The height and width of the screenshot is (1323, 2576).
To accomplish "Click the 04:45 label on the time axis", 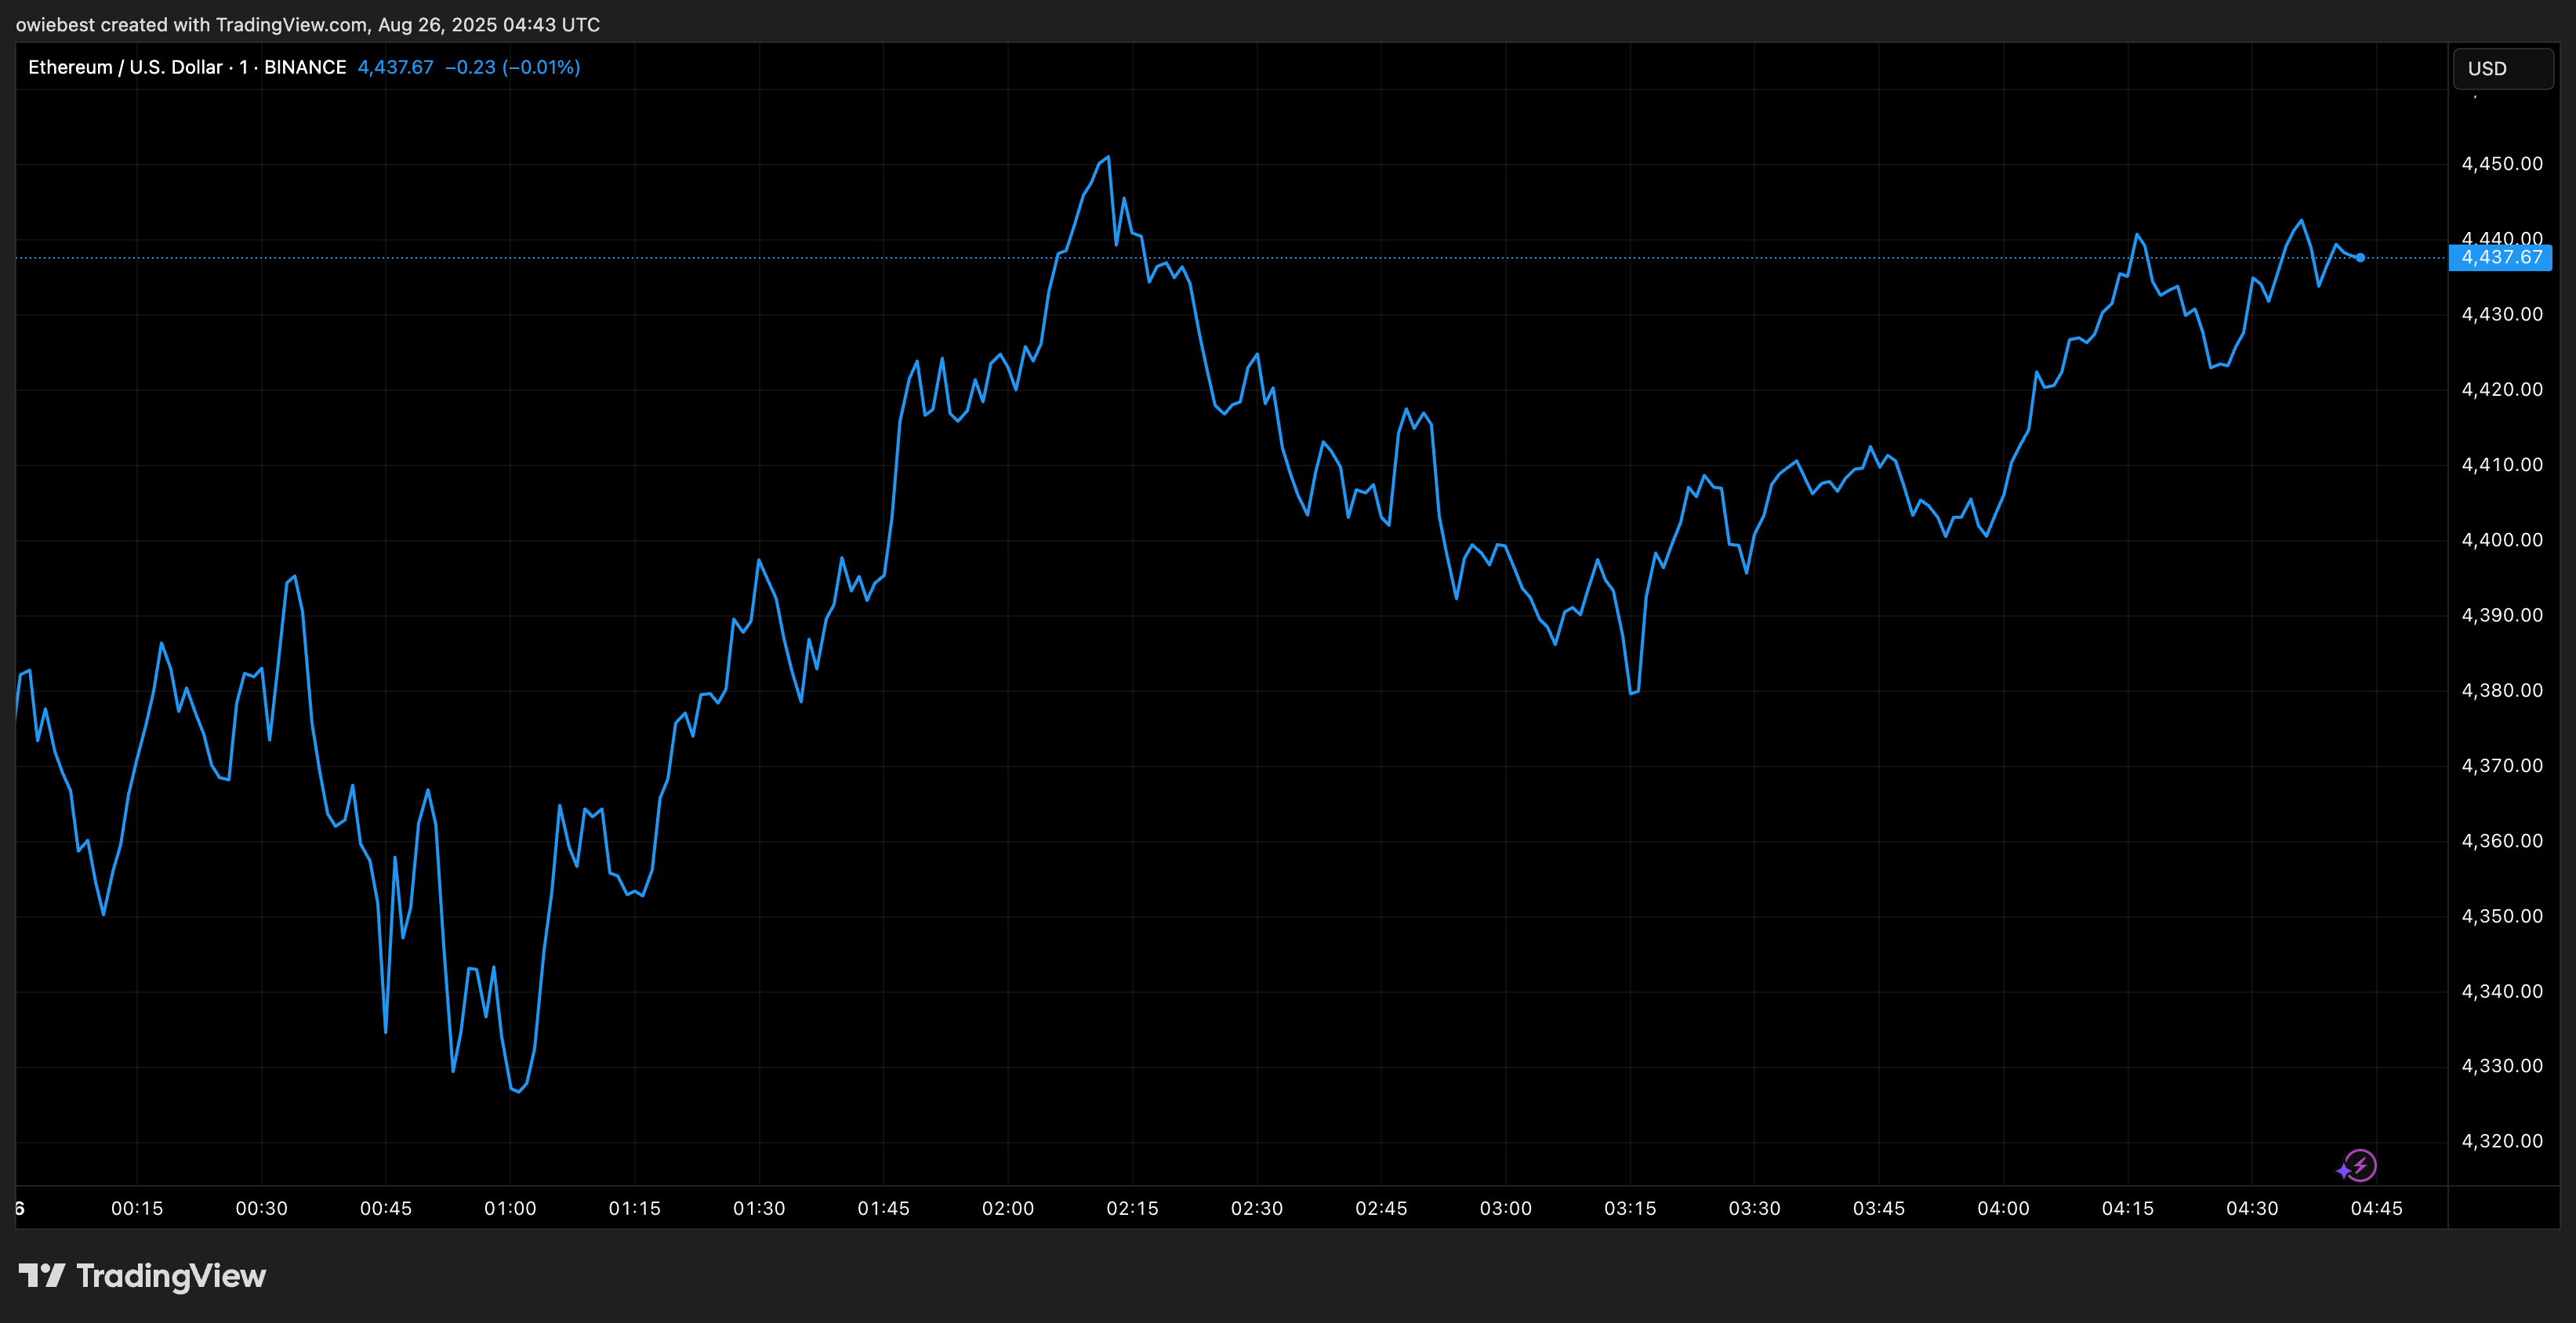I will [2377, 1207].
